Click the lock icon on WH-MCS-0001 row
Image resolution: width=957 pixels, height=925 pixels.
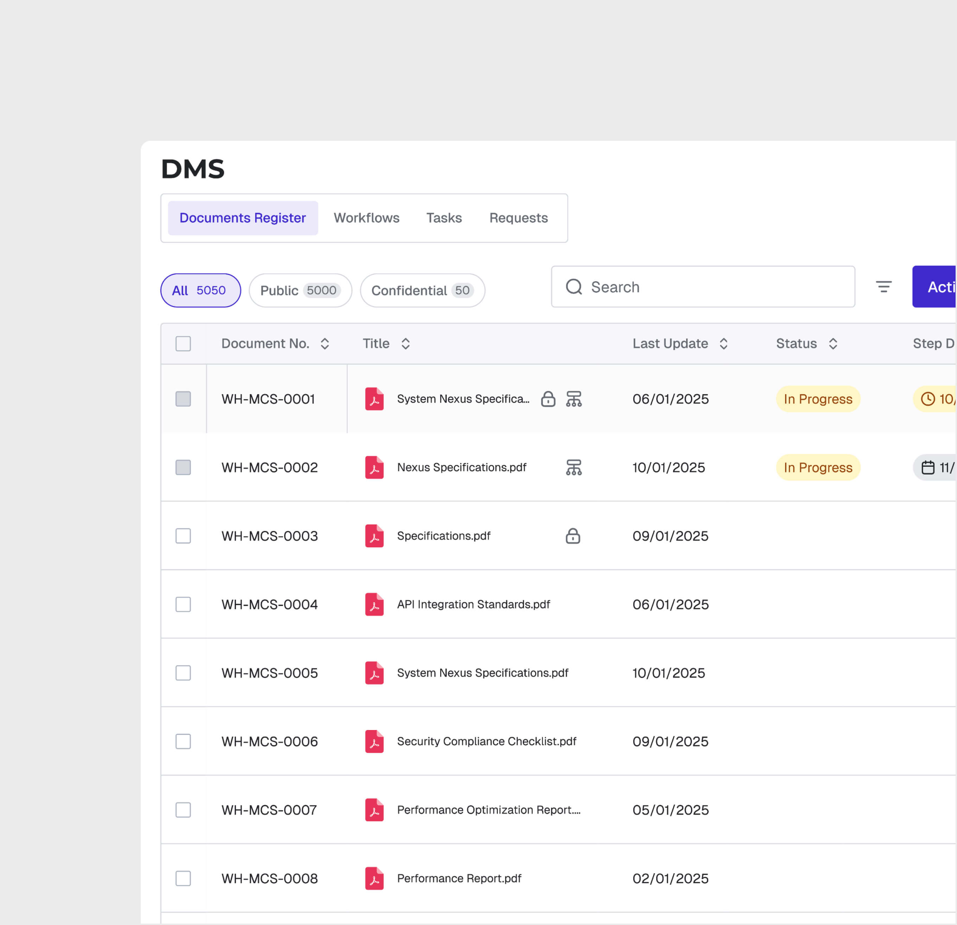pyautogui.click(x=548, y=399)
